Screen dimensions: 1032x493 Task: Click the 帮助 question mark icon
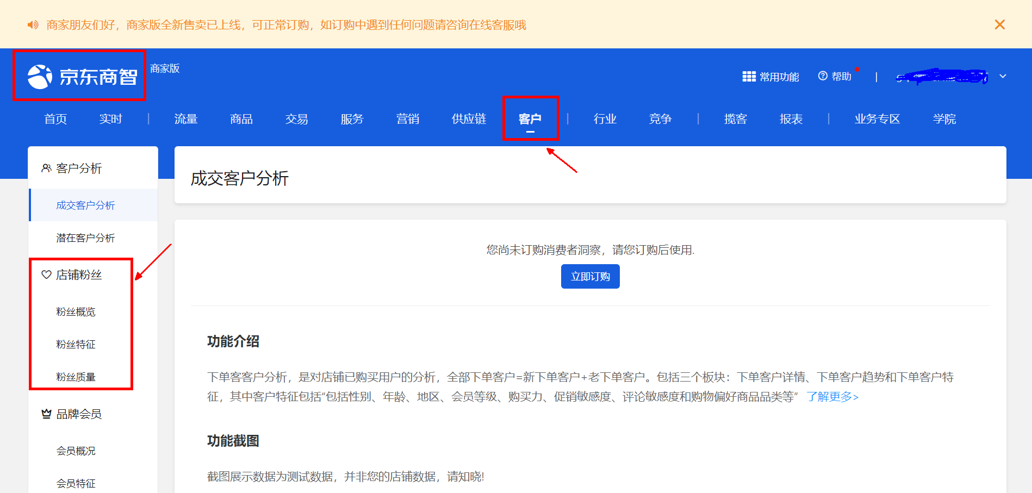823,76
